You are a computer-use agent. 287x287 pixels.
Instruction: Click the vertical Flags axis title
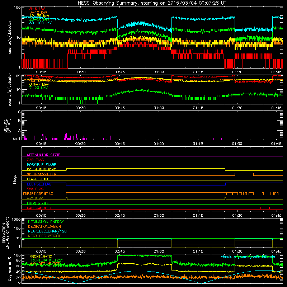tap(15, 179)
